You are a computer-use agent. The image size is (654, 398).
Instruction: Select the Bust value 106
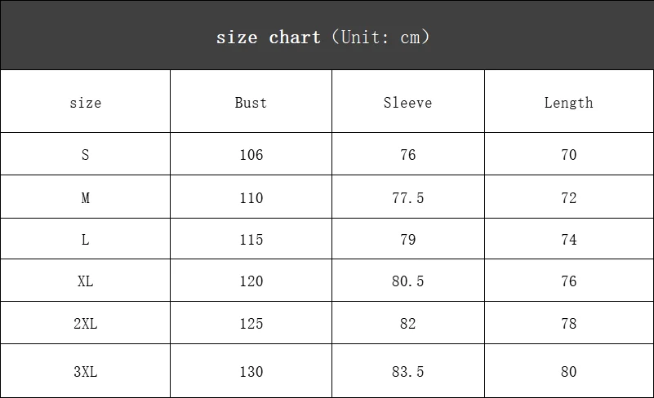click(251, 155)
